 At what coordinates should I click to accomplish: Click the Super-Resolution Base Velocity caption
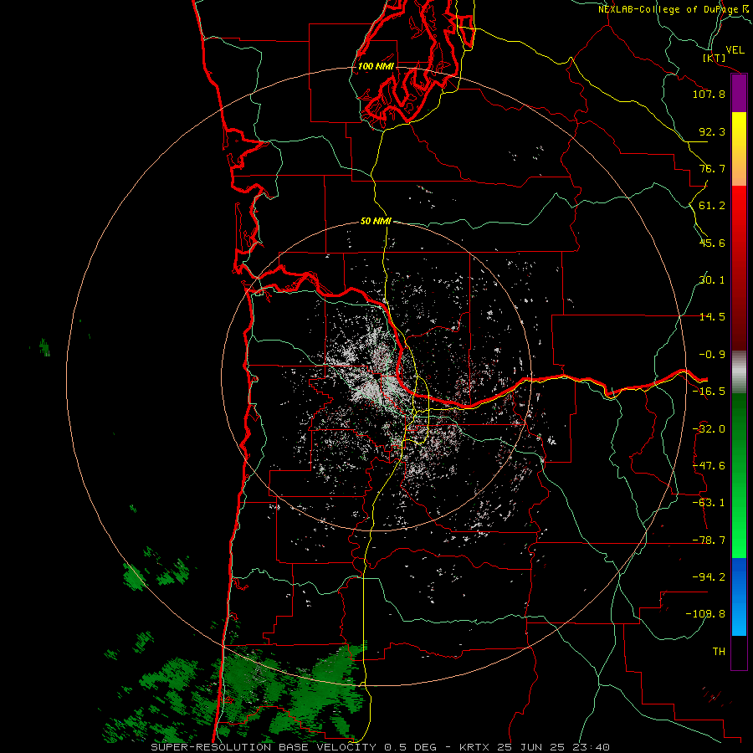(x=381, y=747)
